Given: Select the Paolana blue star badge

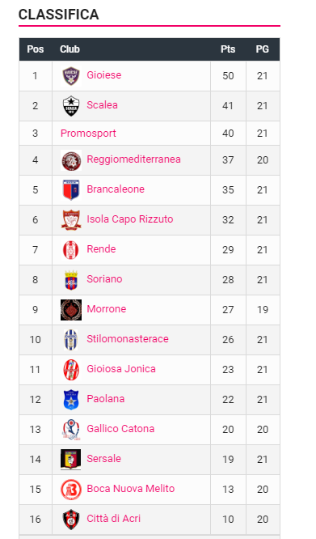Looking at the screenshot, I should pos(71,400).
